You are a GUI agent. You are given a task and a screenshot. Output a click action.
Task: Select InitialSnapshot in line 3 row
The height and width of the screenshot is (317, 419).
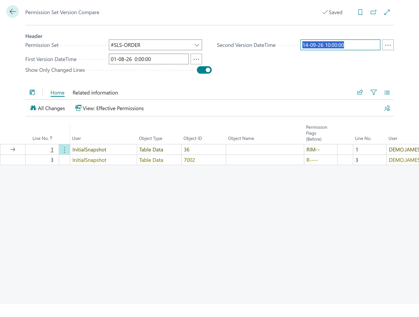[103, 160]
